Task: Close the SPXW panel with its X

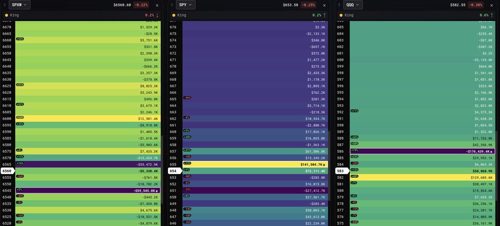Action: 157,5
